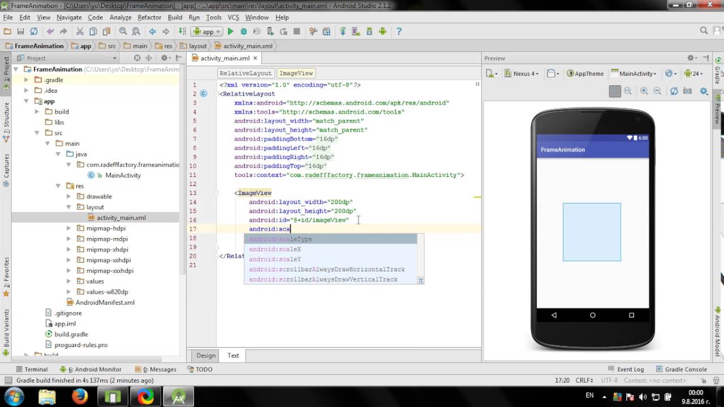The image size is (724, 407).
Task: Click the Undo arrow icon
Action: click(x=50, y=32)
